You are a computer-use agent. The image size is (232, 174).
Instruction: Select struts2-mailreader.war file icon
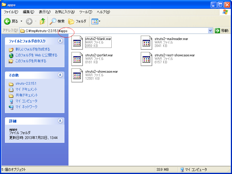pyautogui.click(x=147, y=43)
